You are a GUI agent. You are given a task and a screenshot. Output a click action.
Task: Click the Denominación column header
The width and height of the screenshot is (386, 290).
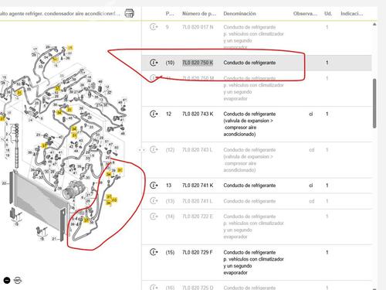[x=239, y=14]
